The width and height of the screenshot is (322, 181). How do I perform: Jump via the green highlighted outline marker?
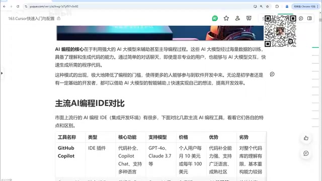click(x=315, y=47)
